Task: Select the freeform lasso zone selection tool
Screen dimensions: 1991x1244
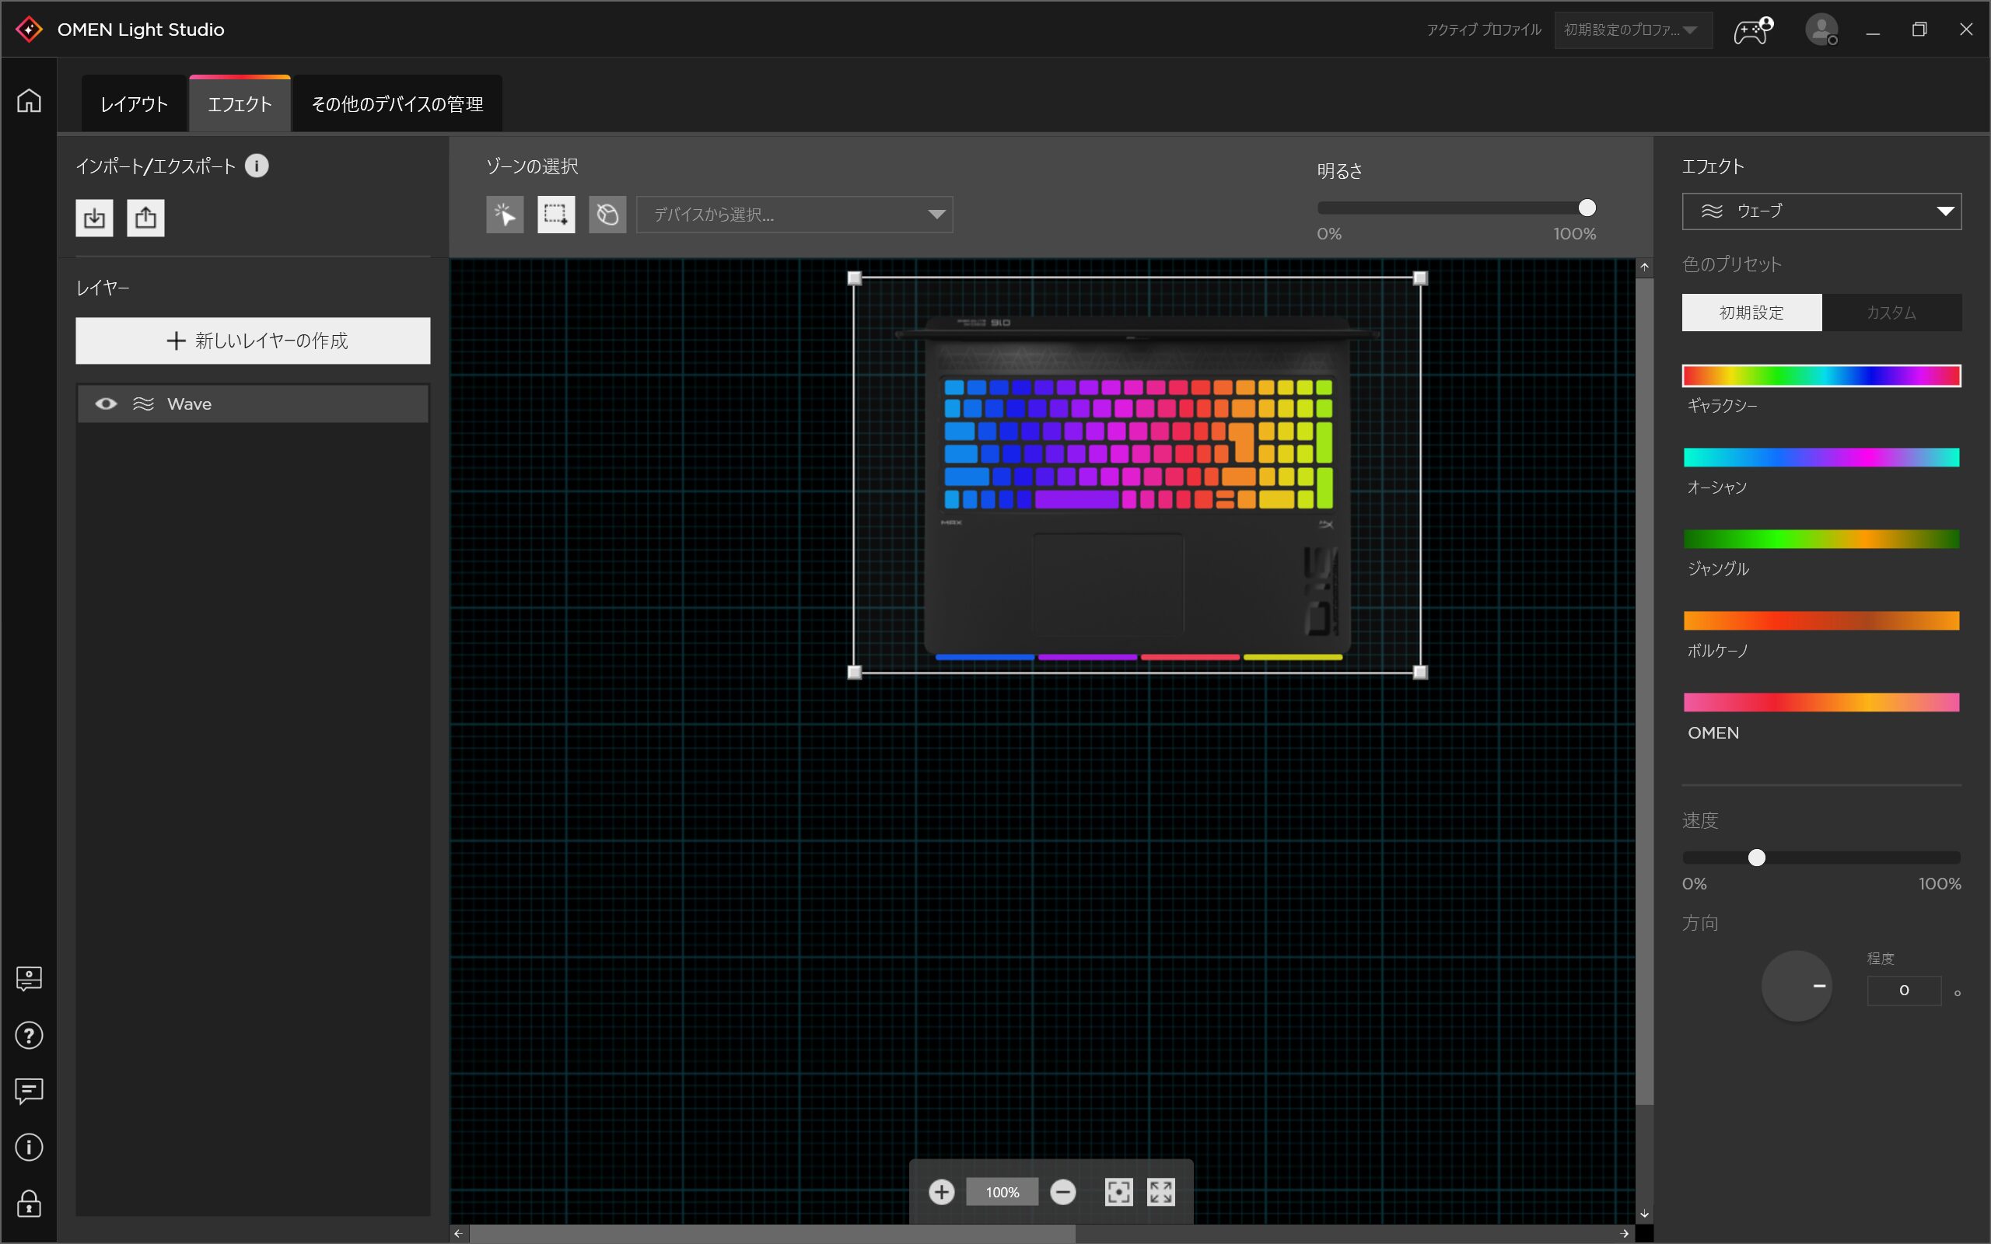Action: tap(607, 215)
